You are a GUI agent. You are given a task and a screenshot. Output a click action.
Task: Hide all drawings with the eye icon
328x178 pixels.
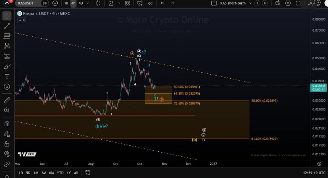pyautogui.click(x=7, y=154)
